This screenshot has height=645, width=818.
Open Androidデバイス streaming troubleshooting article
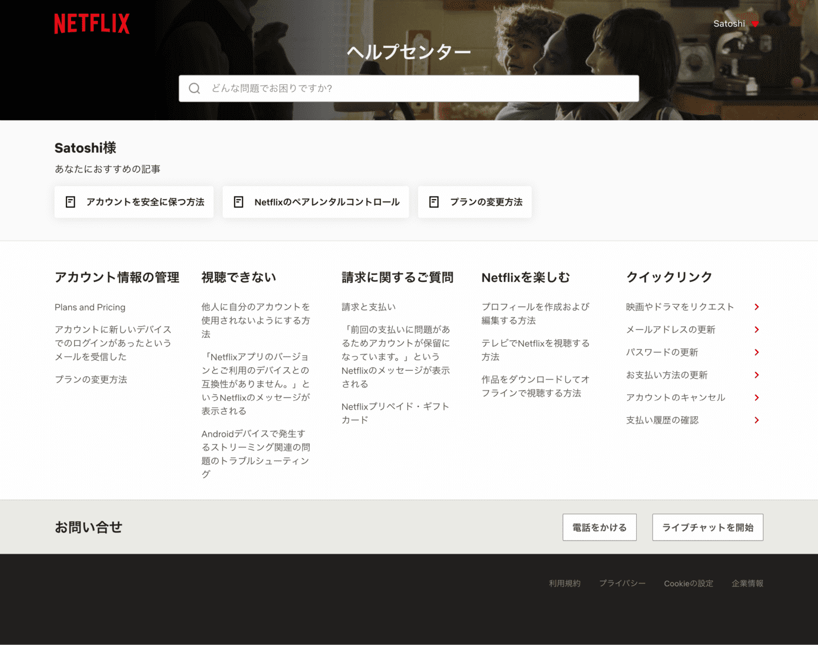256,454
